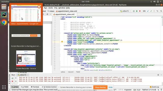Screen dimensions: 163x91
Task: Click the Hide link on sharing bar
Action: 111,87
